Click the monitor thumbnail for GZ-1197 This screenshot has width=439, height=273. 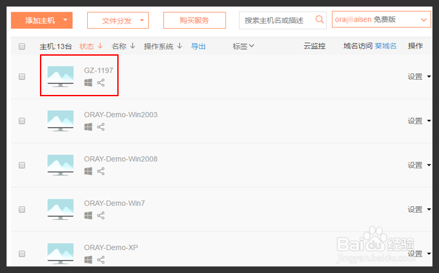coord(60,77)
